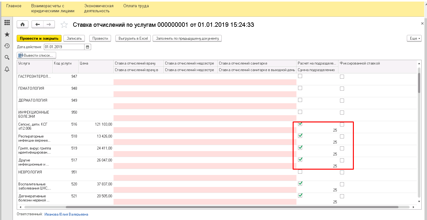Open the Оплата труда menu
The height and width of the screenshot is (220, 427).
136,6
